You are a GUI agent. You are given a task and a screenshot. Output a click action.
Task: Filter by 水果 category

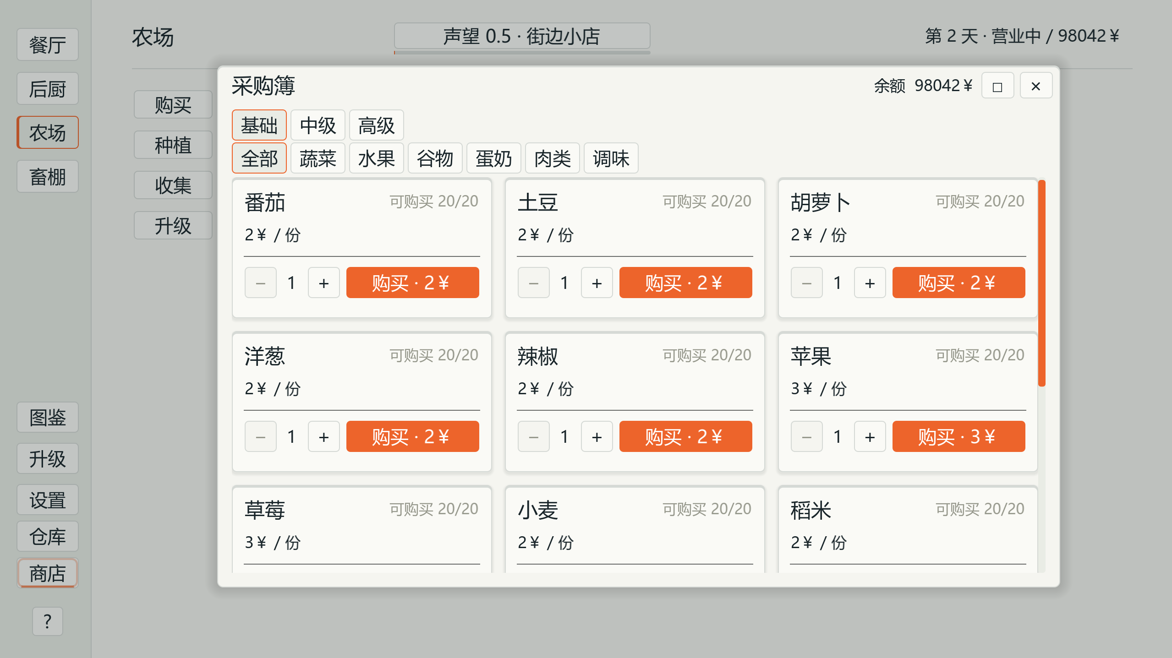click(x=377, y=158)
